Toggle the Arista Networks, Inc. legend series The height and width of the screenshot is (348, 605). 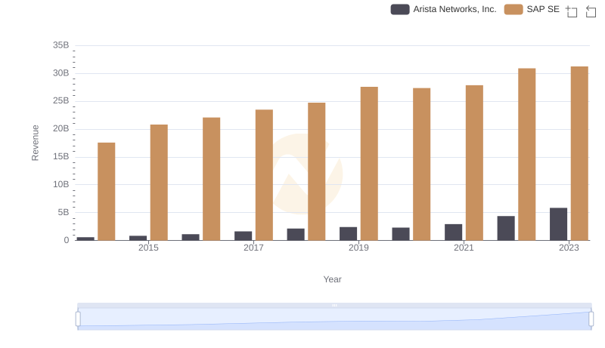(455, 9)
